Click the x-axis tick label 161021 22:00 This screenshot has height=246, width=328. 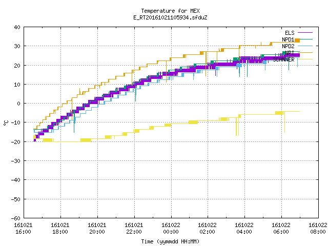(134, 229)
